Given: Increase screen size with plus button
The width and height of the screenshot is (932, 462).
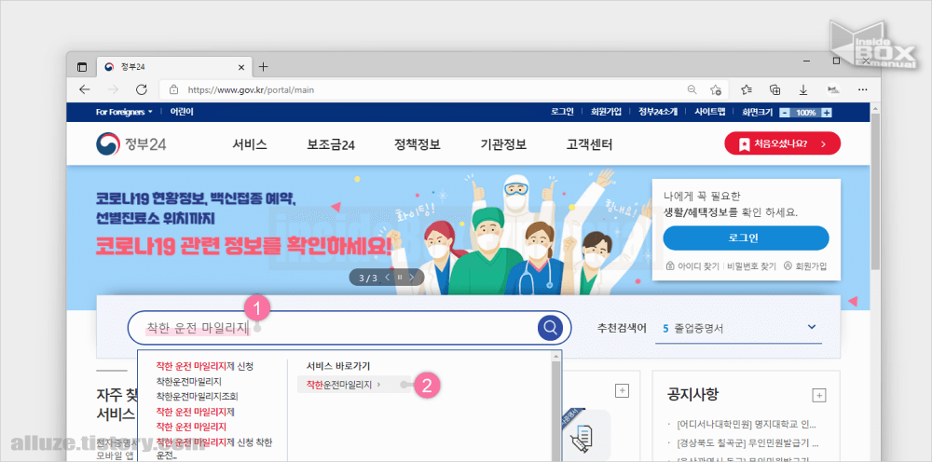Looking at the screenshot, I should pyautogui.click(x=826, y=112).
